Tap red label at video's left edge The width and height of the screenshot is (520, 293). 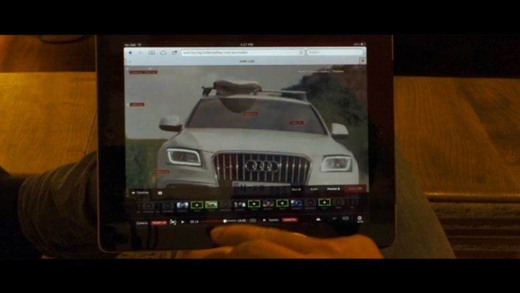(x=137, y=105)
